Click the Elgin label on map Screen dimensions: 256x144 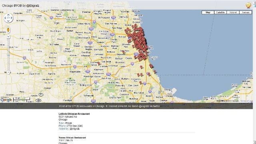click(x=57, y=23)
